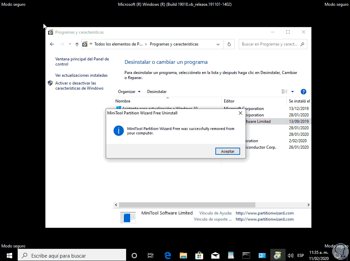This screenshot has height=261, width=350.
Task: Open the Command Prompt taskbar icon
Action: (246, 256)
